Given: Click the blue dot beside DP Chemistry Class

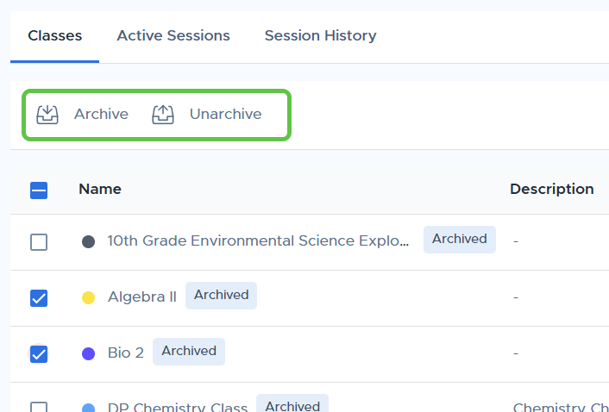Looking at the screenshot, I should [x=89, y=408].
